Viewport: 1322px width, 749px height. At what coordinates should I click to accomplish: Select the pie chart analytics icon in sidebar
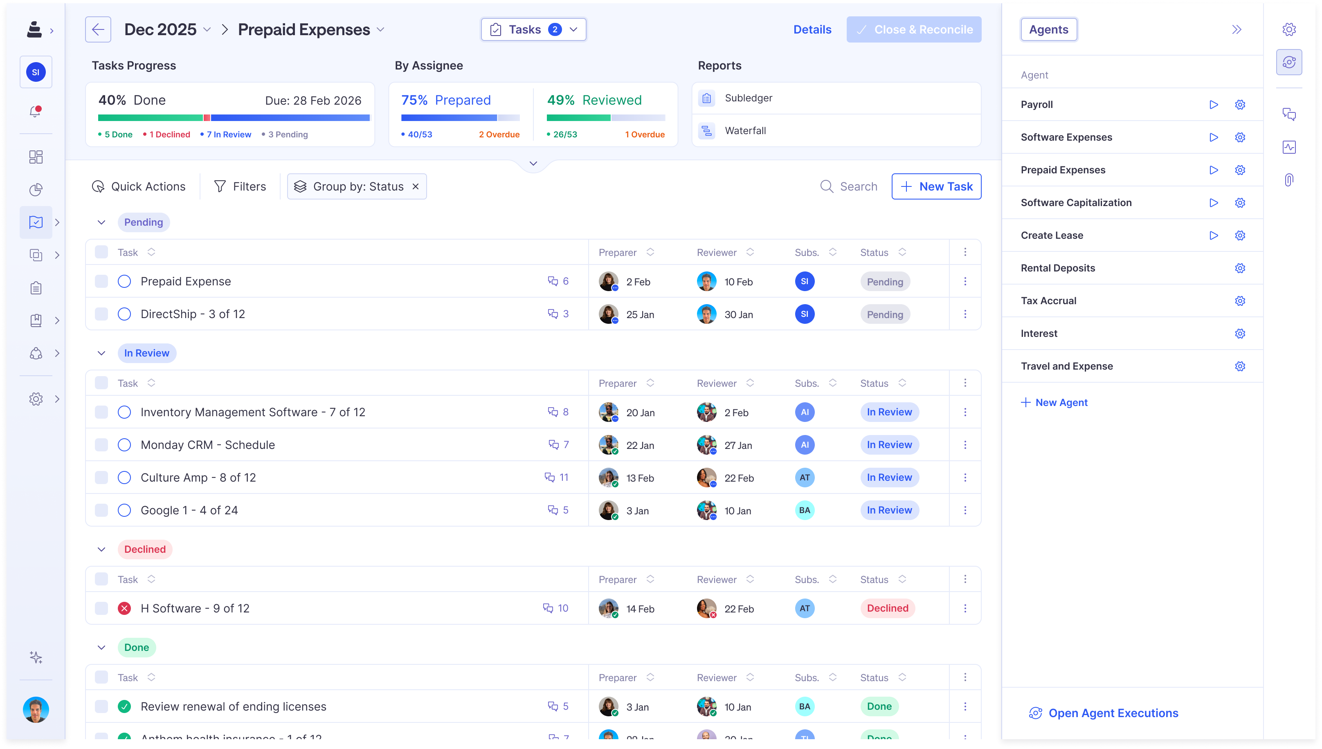tap(36, 189)
